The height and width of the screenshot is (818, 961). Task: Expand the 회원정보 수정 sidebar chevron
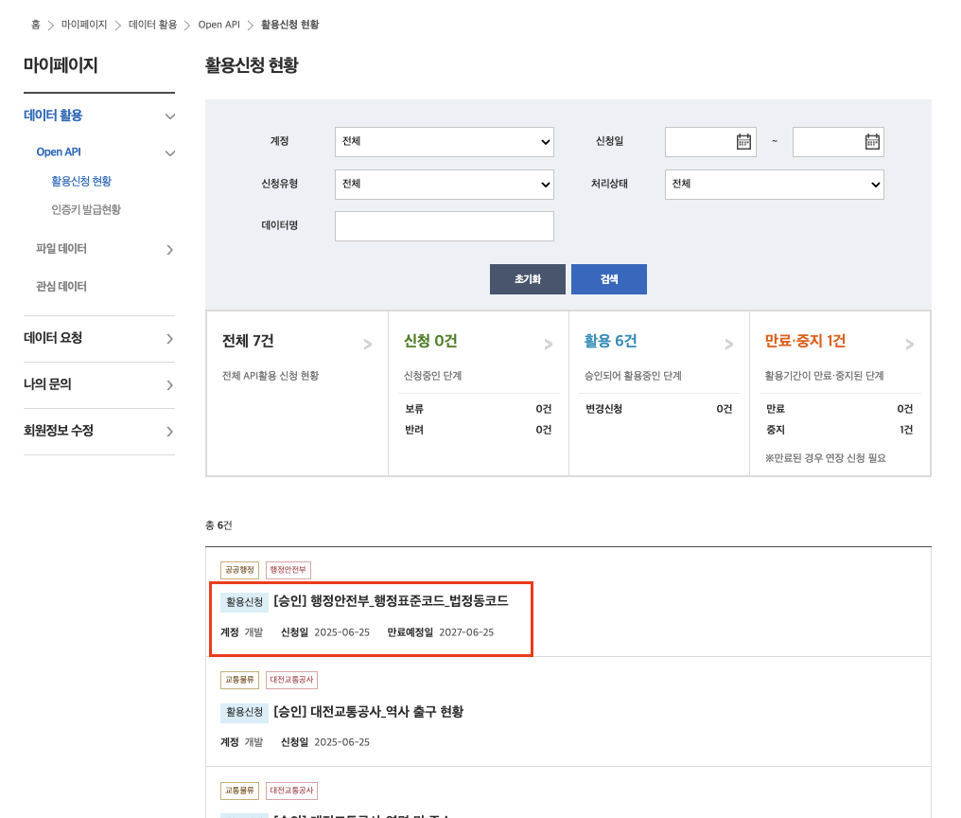coord(169,432)
